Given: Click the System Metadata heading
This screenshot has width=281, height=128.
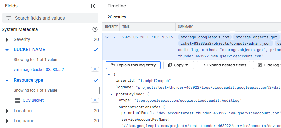Looking at the screenshot, I should point(20,29).
